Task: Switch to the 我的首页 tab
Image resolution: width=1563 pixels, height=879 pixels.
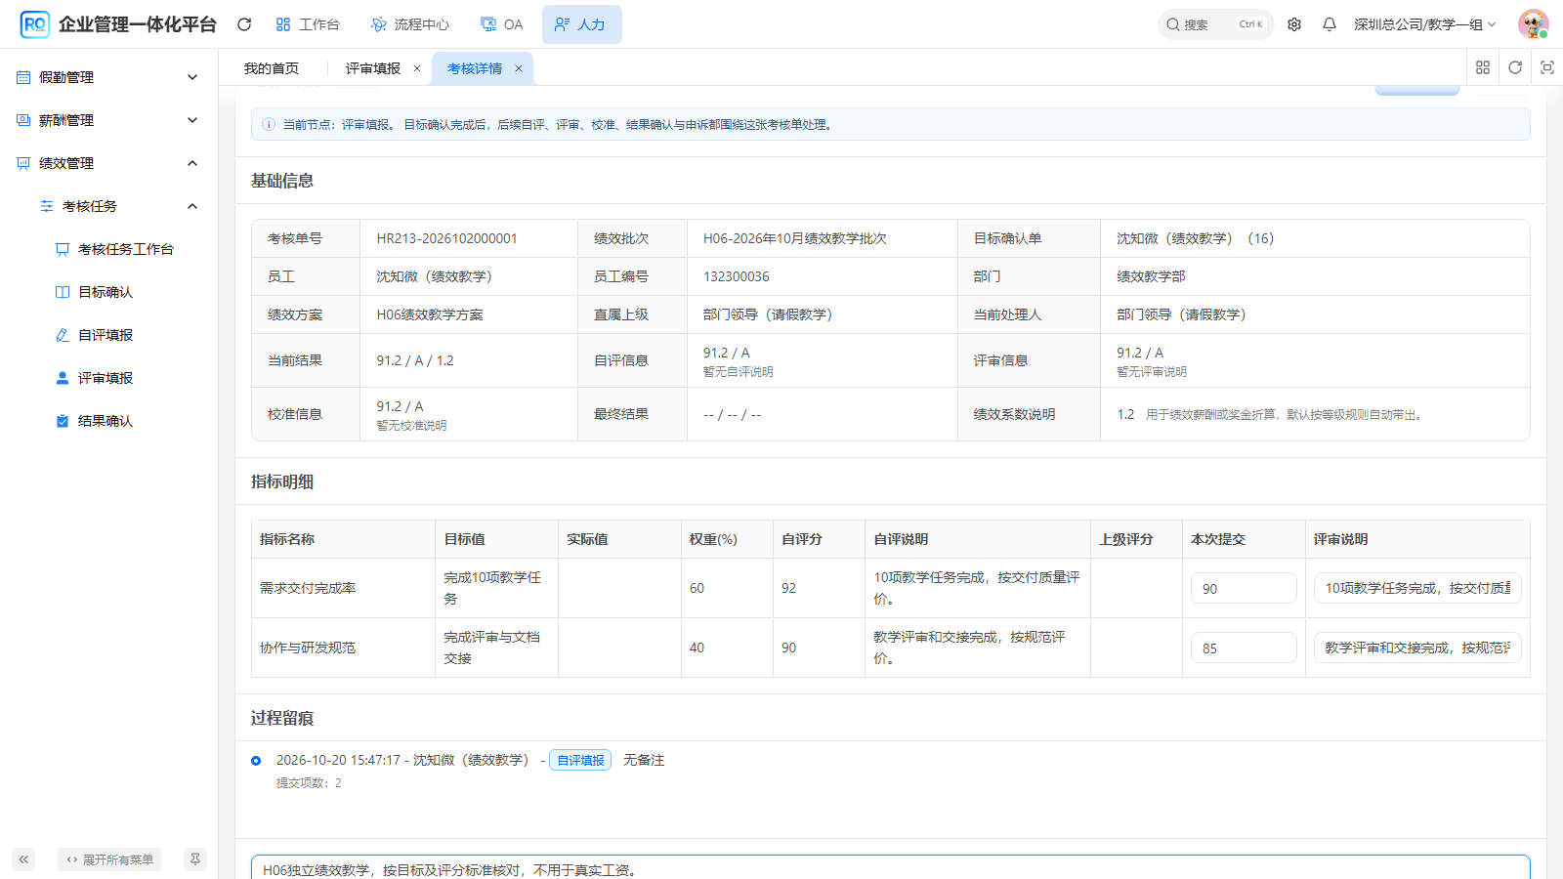Action: (272, 68)
